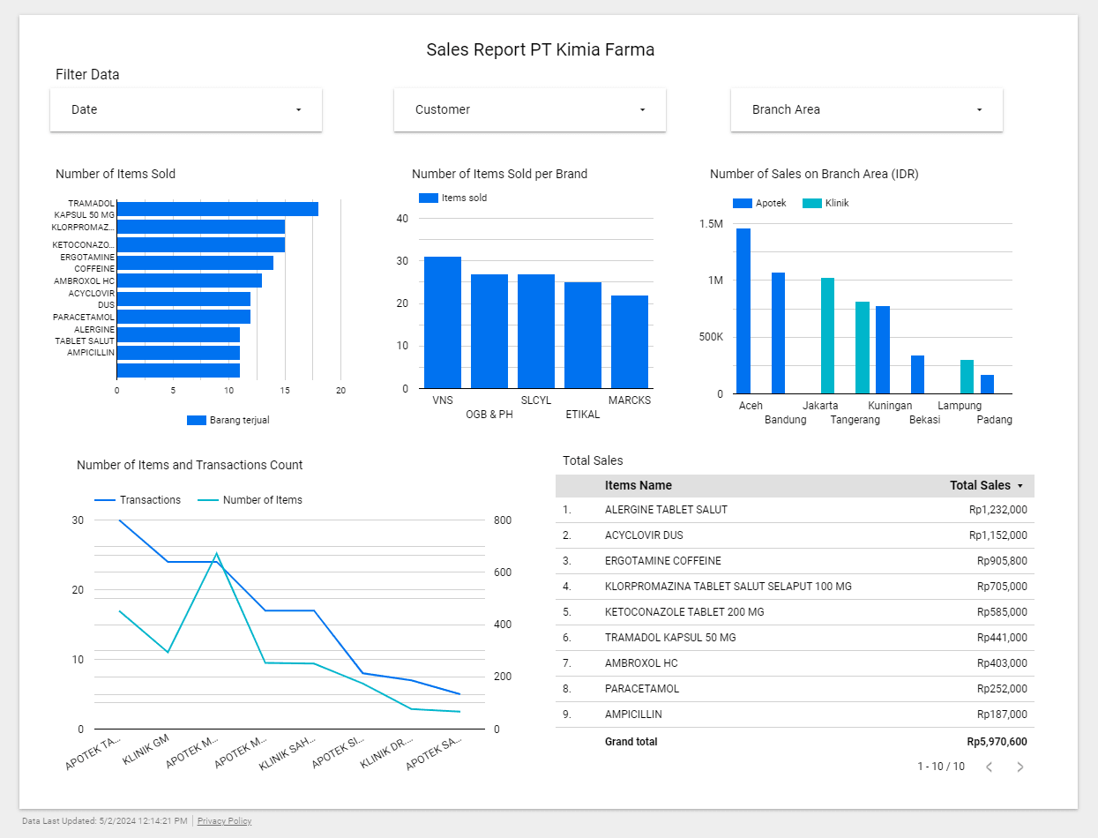The image size is (1098, 838).
Task: Select the VNS brand bar
Action: 443,322
